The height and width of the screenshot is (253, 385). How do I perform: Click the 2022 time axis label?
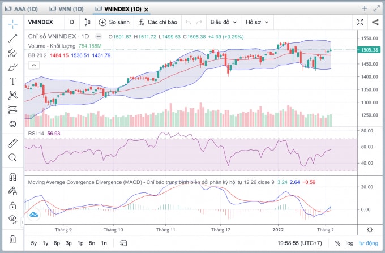(278, 230)
